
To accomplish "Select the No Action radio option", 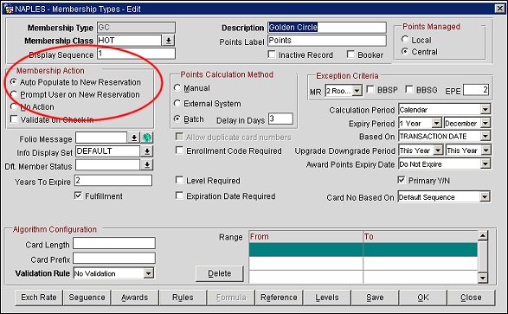I will tap(14, 106).
